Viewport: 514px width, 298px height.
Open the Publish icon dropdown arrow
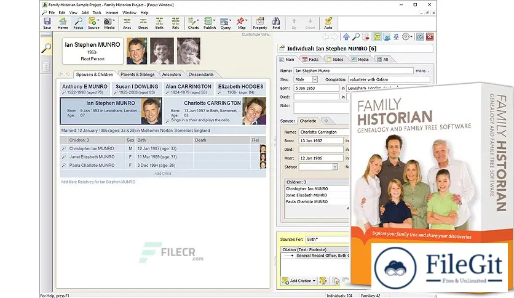click(x=214, y=21)
